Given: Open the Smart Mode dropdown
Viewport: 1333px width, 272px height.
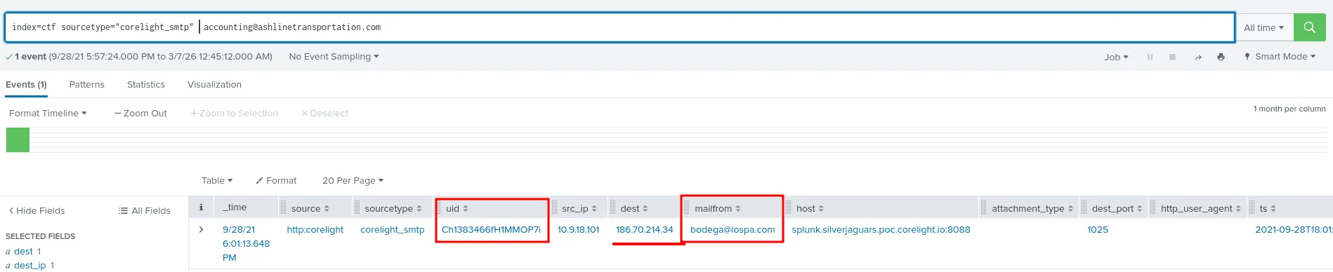Looking at the screenshot, I should click(x=1280, y=57).
